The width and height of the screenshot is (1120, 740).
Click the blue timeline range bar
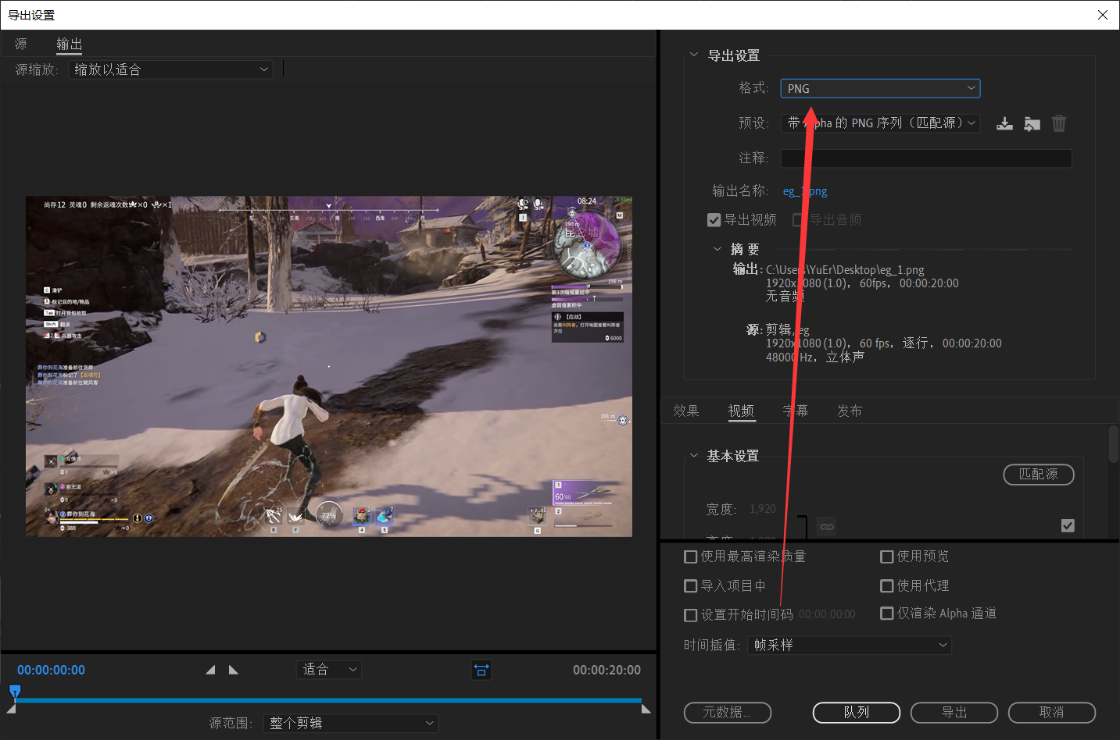(x=328, y=700)
